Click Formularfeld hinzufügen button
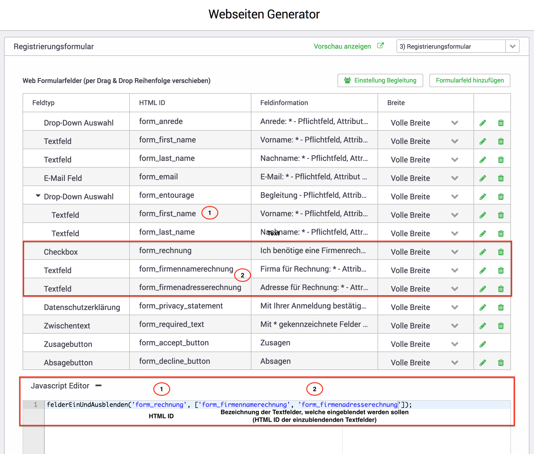 (470, 80)
